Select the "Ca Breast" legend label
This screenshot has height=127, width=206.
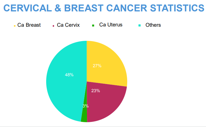click(29, 25)
